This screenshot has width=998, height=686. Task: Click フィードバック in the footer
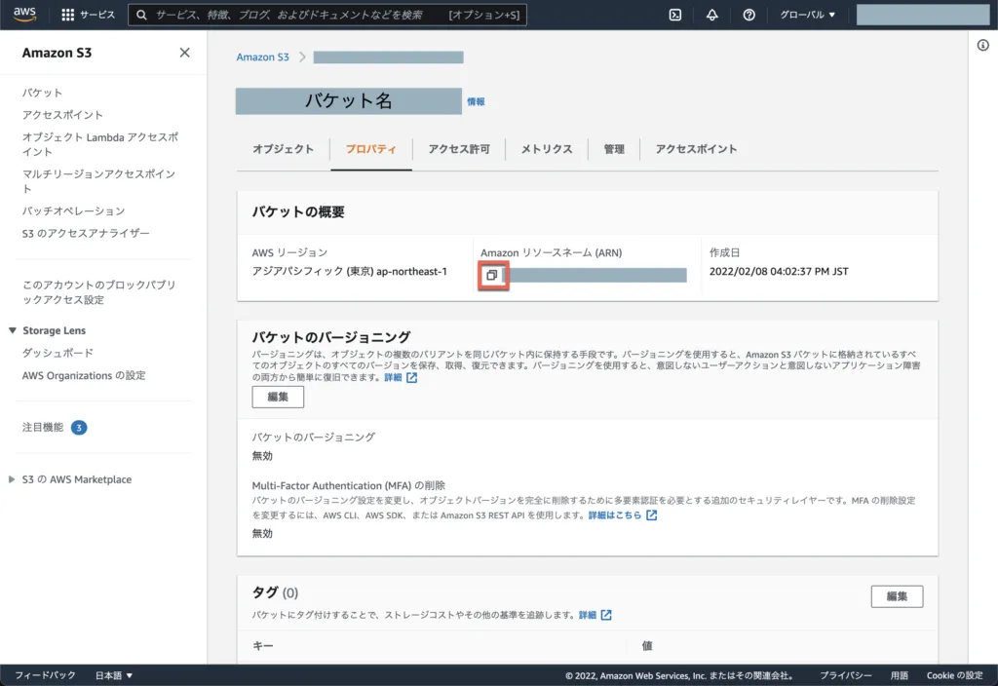[45, 675]
